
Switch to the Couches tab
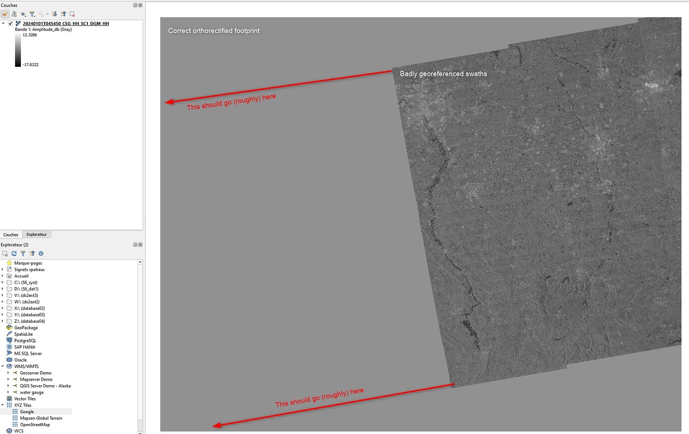(11, 234)
